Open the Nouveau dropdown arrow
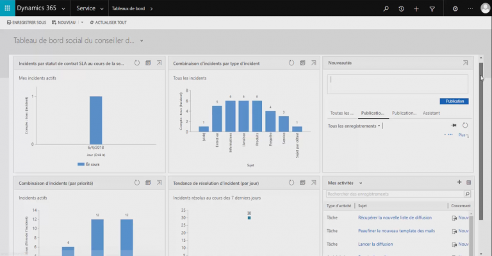 82,22
